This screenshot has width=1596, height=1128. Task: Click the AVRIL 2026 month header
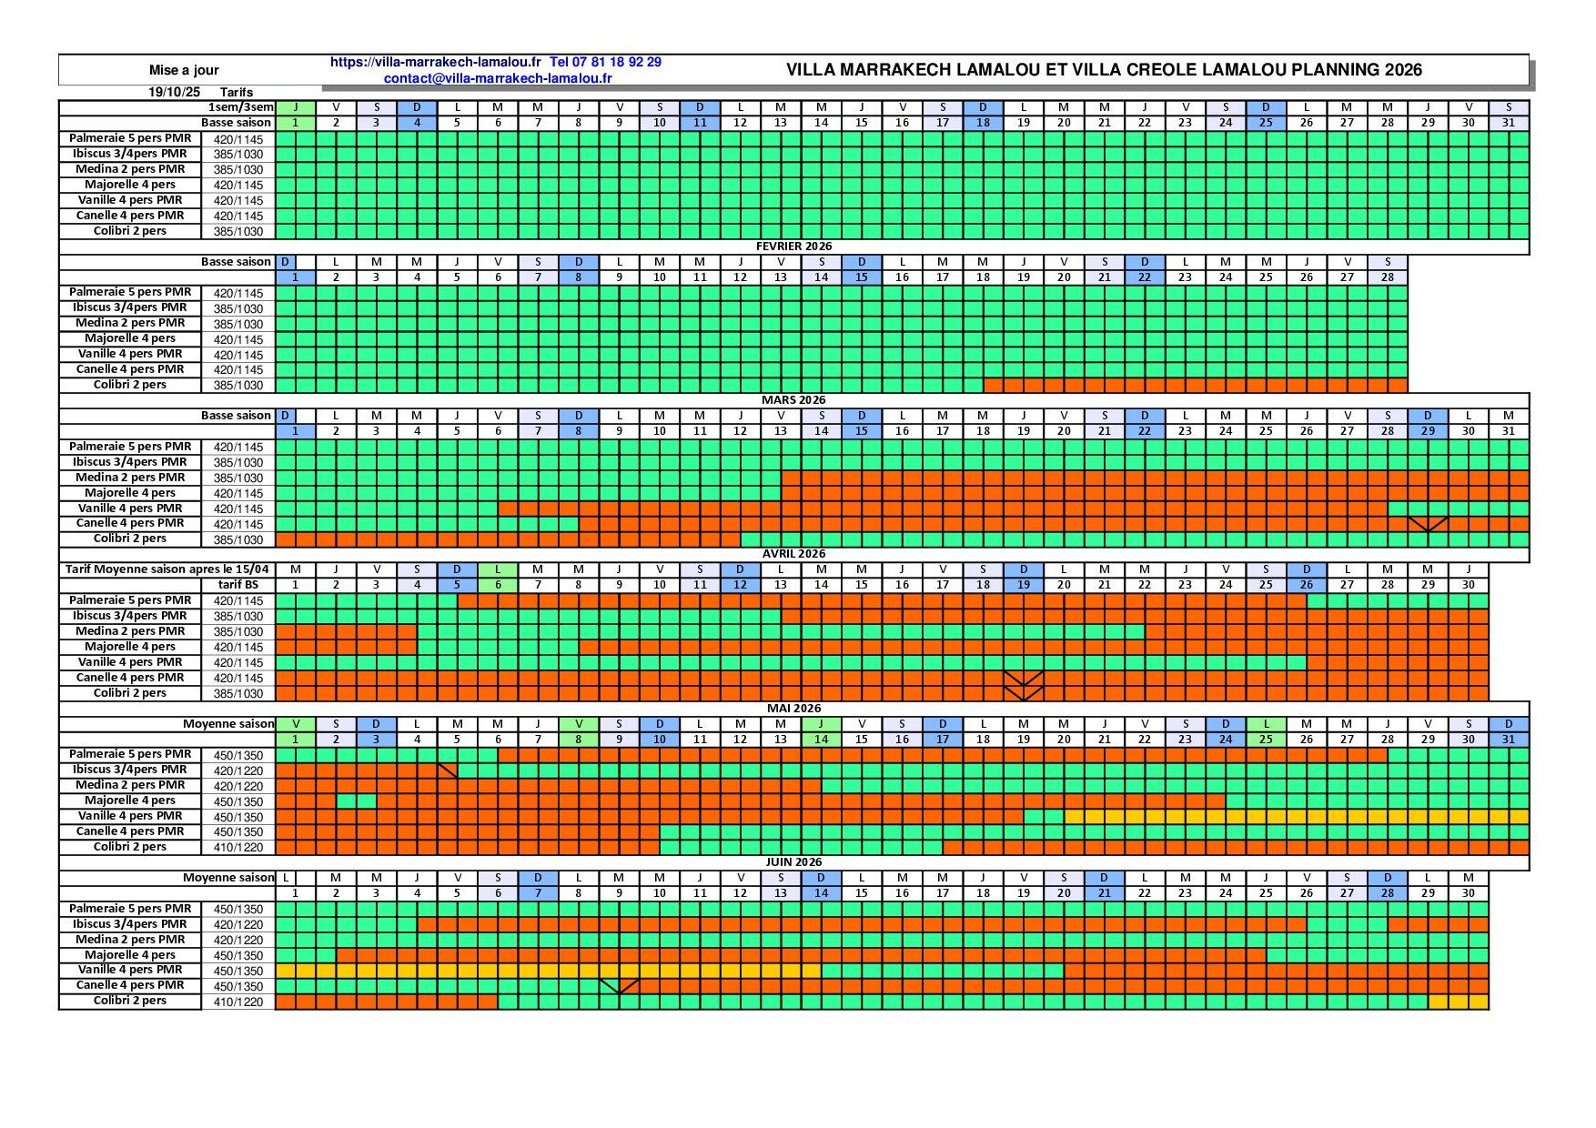793,554
